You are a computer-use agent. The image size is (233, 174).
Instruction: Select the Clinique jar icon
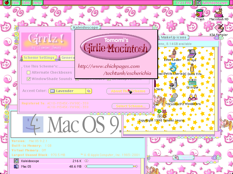point(192,82)
